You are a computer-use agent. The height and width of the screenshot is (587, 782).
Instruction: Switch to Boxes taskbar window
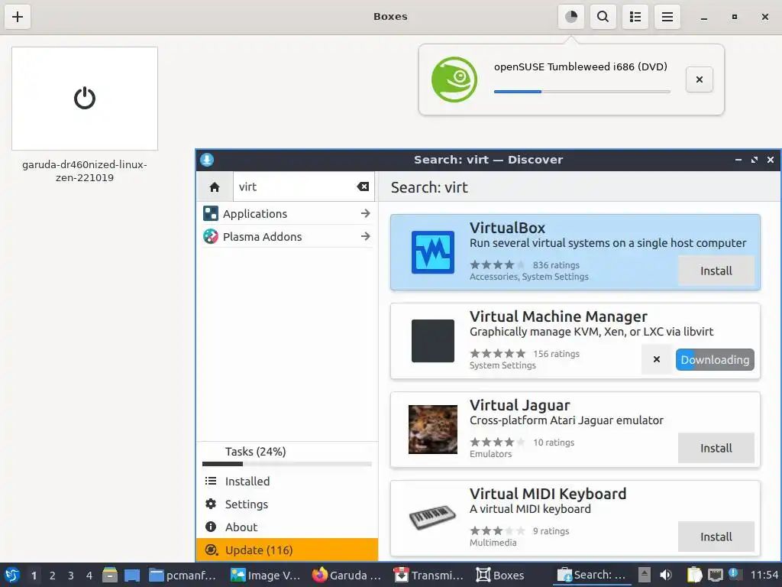point(499,575)
